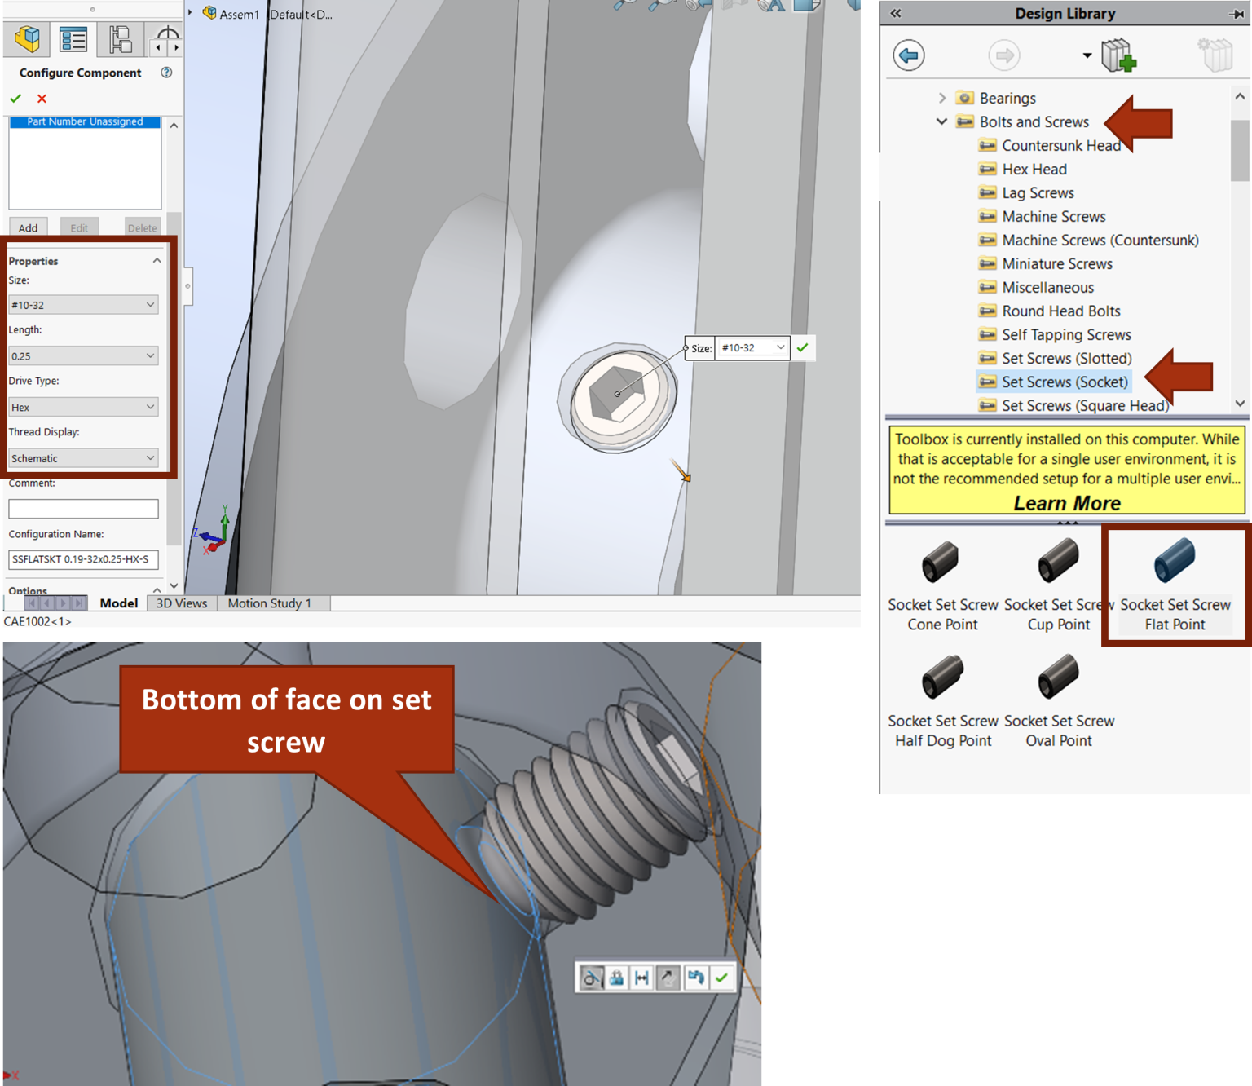Select the Socket Set Screw Flat Point thumbnail
The height and width of the screenshot is (1086, 1252).
point(1175,563)
